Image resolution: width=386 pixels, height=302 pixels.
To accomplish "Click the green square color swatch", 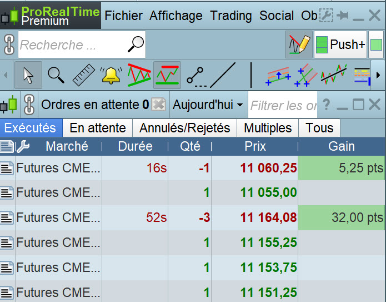I will click(376, 44).
